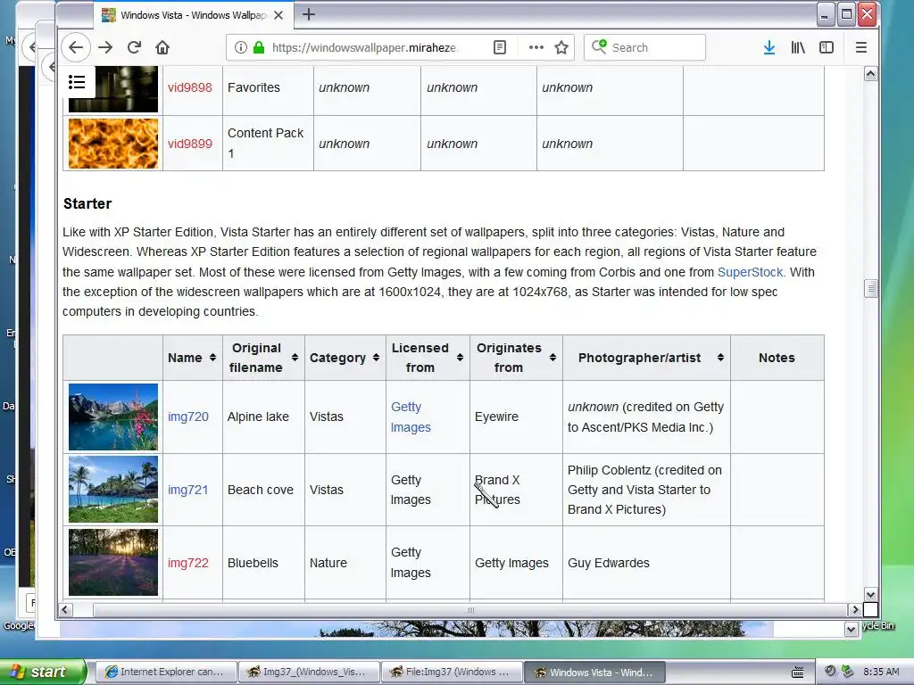Image resolution: width=914 pixels, height=685 pixels.
Task: Select the Windows Vista - Windows Wallpaper tab
Action: tap(193, 15)
